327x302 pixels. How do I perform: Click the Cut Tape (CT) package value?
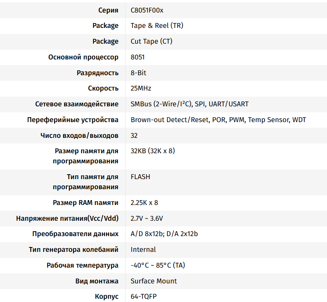(x=152, y=41)
